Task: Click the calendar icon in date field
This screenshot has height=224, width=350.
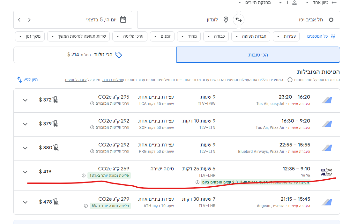Action: point(123,20)
